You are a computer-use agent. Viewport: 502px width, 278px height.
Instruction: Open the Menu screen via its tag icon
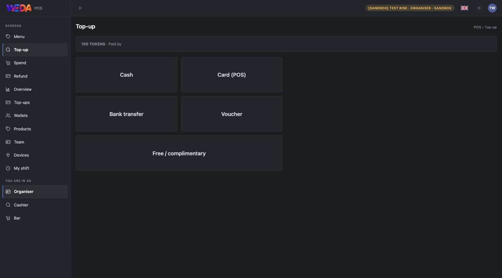point(8,37)
